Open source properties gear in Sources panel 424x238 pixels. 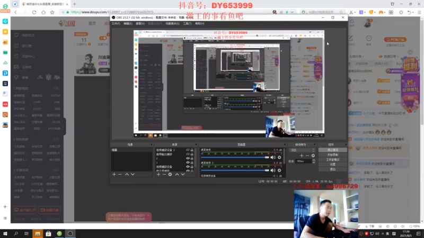pyautogui.click(x=170, y=175)
